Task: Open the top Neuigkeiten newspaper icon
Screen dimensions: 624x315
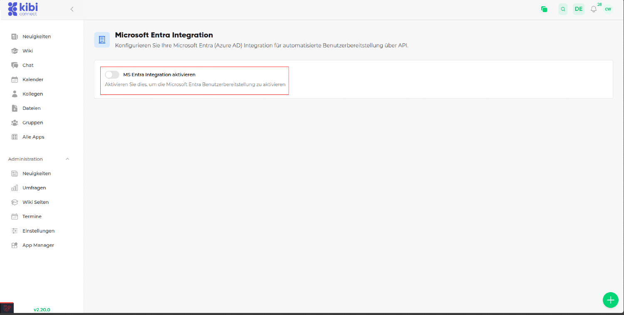Action: [x=15, y=37]
